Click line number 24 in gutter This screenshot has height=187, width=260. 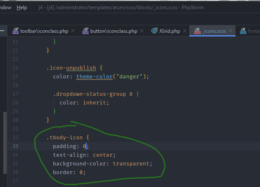point(15,68)
